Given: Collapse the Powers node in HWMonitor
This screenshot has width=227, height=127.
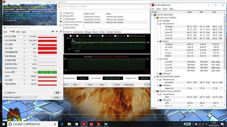Looking at the screenshot, I should [158, 41].
